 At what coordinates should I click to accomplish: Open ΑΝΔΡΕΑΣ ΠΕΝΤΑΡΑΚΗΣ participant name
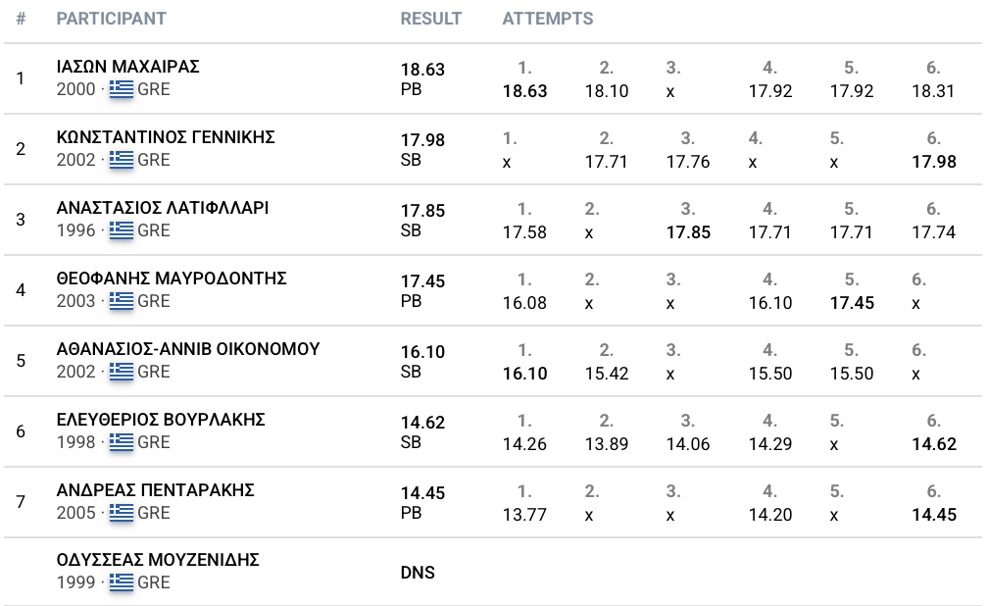tap(155, 490)
